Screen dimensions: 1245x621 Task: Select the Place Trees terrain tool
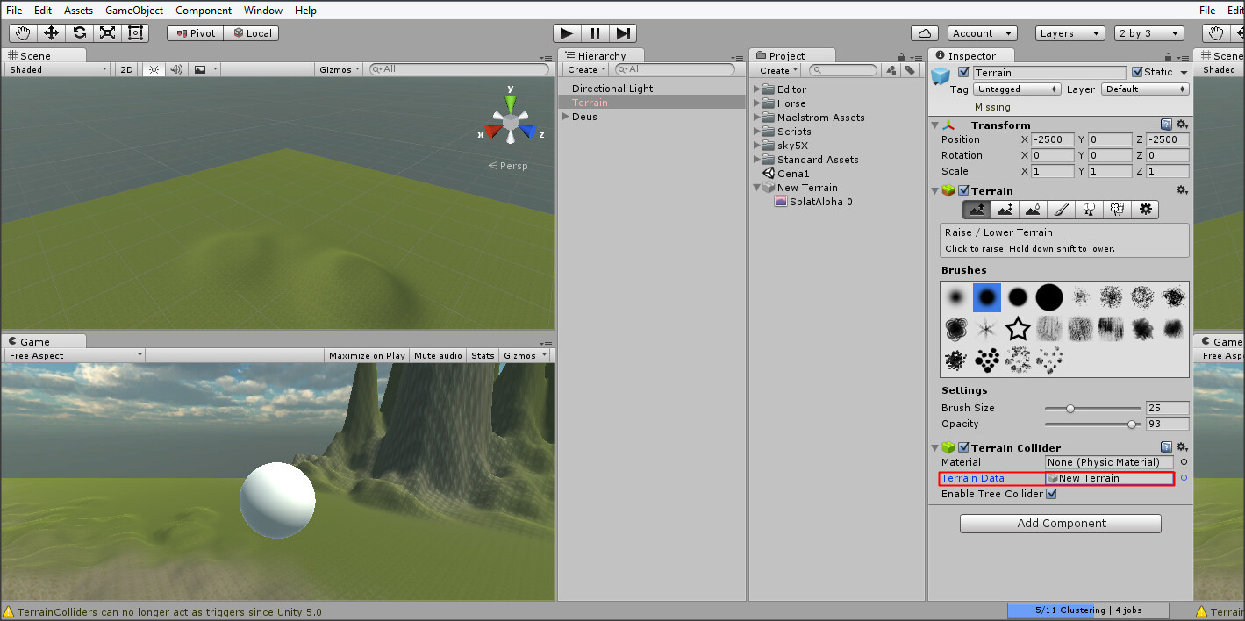point(1087,209)
